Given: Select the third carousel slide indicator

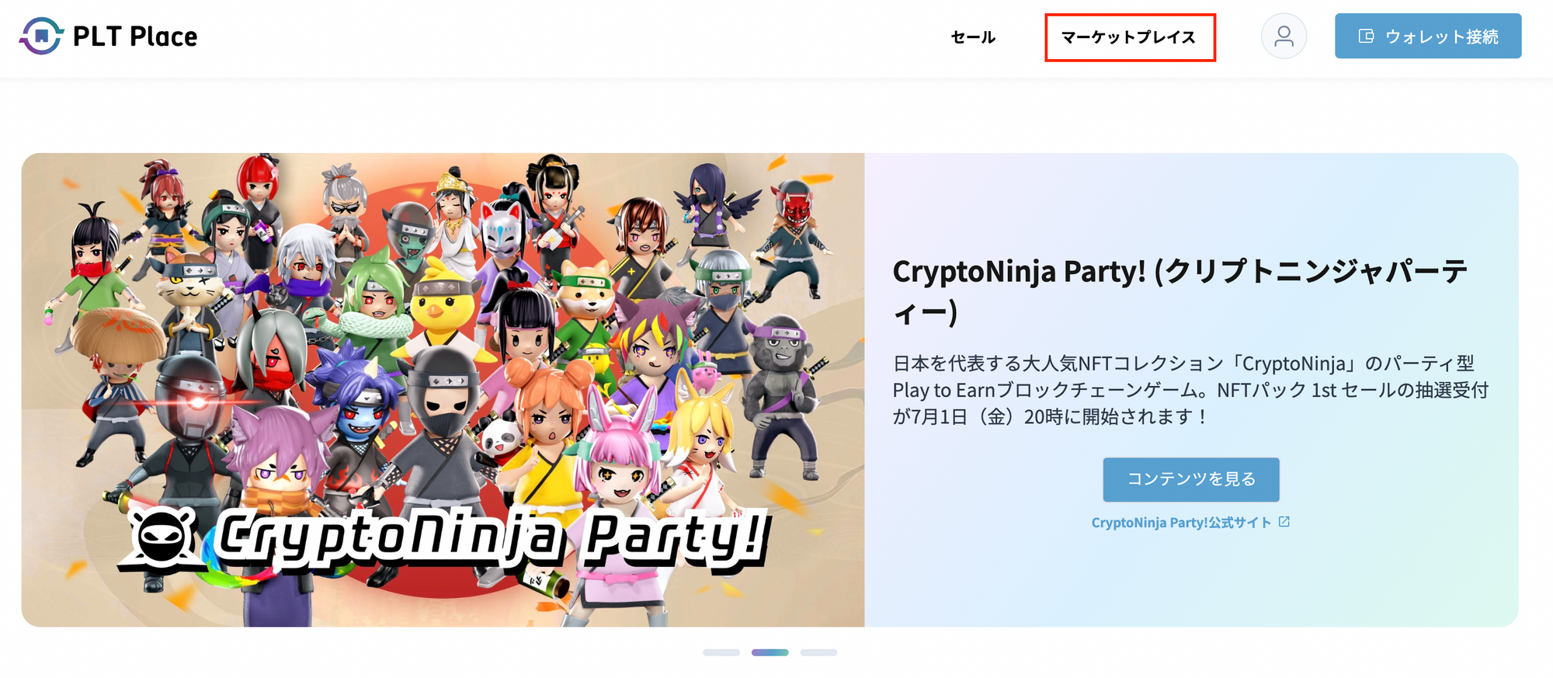Looking at the screenshot, I should coord(818,652).
